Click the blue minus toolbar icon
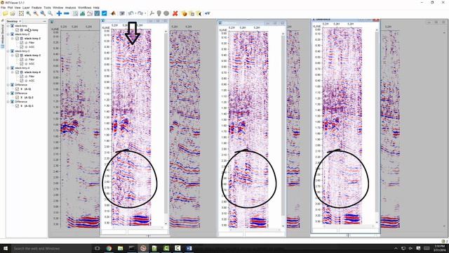449x253 pixels. pos(67,13)
